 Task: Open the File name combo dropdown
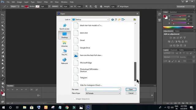tap(119, 90)
